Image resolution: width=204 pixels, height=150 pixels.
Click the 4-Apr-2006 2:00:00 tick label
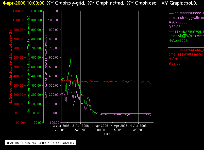tap(100, 128)
